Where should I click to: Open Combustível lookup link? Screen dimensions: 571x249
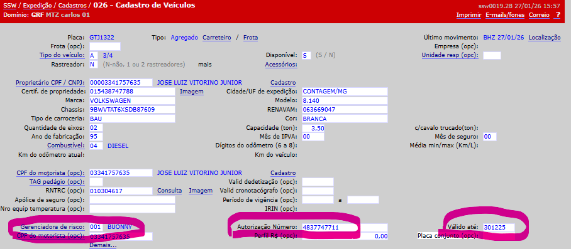(66, 146)
